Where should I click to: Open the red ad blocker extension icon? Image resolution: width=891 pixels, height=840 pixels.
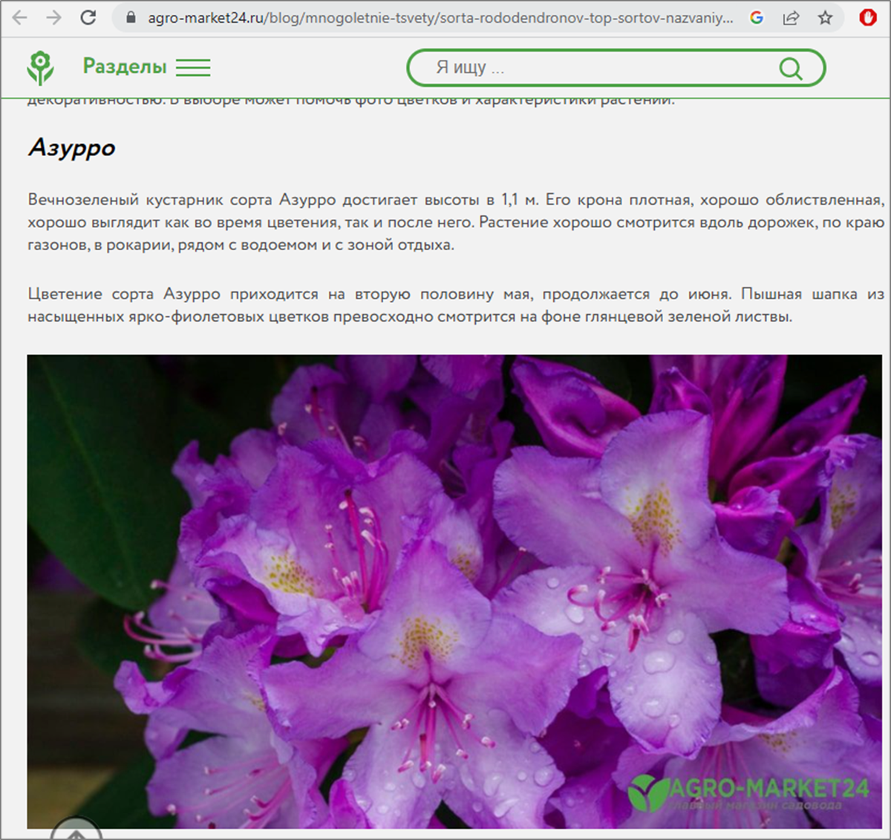coord(867,17)
